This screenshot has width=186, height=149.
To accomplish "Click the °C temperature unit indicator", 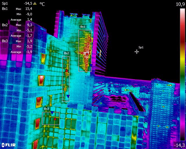I will tap(42, 4).
